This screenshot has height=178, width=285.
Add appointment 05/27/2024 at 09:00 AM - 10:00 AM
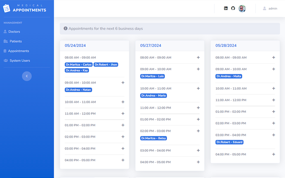tap(198, 69)
